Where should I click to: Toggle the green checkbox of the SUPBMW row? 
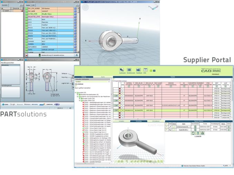click(x=27, y=44)
